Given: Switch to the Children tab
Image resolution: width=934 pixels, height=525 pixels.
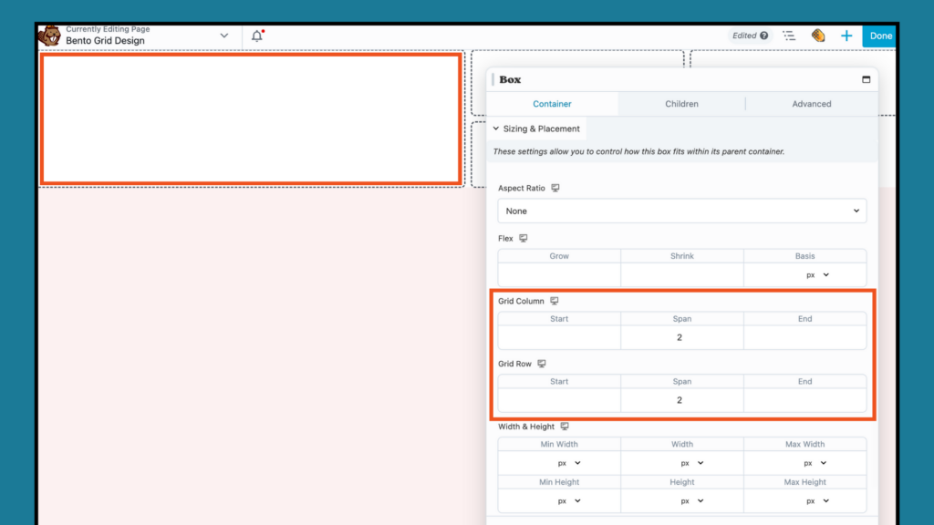Looking at the screenshot, I should click(x=681, y=104).
